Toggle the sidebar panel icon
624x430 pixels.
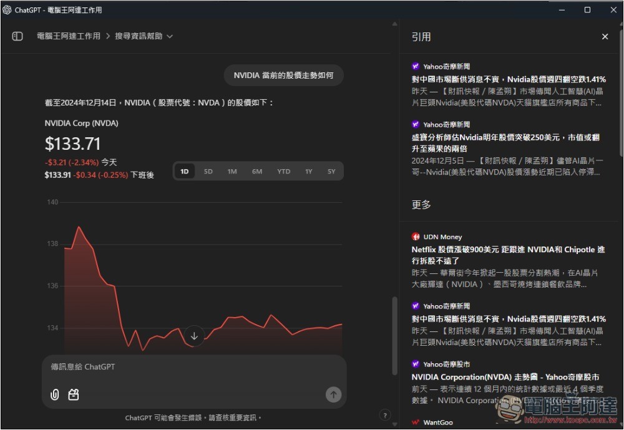[x=17, y=36]
